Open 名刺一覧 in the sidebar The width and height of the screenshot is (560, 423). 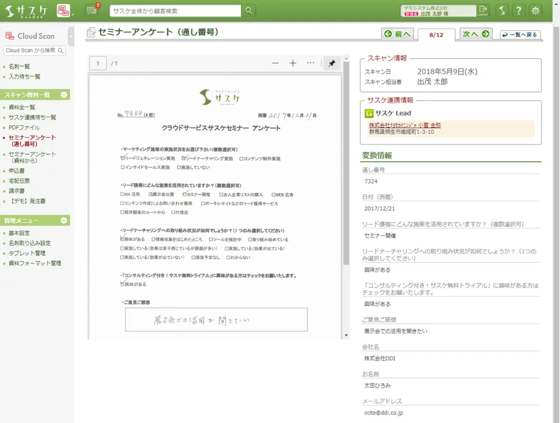[x=20, y=67]
